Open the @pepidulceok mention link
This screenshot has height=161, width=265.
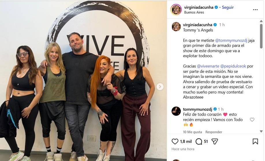click(x=233, y=66)
